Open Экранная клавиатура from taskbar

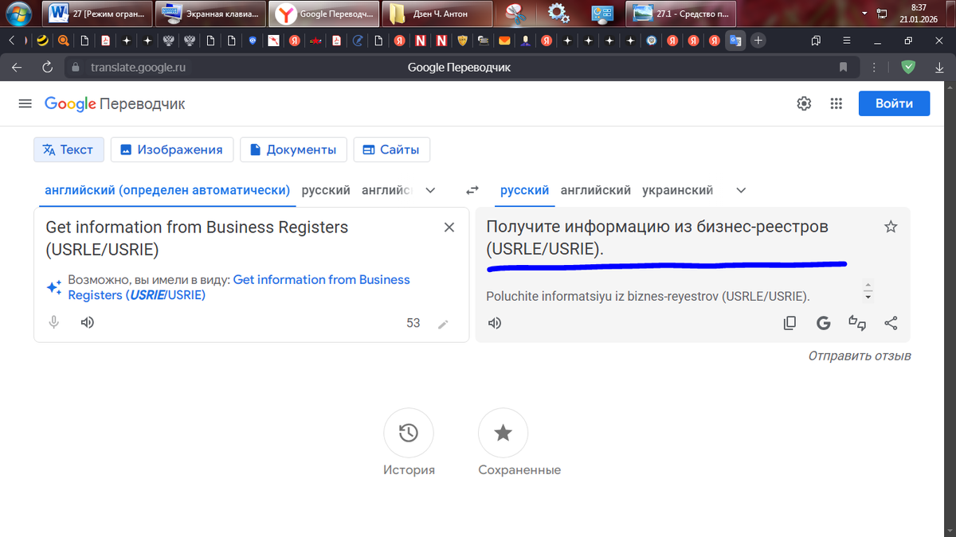point(211,13)
